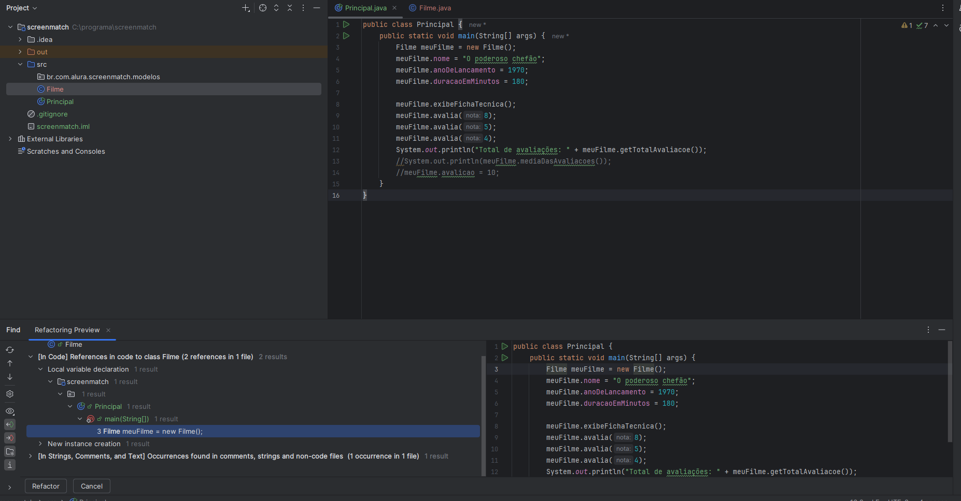
Task: Click the typo count checkmark indicator
Action: pyautogui.click(x=922, y=25)
